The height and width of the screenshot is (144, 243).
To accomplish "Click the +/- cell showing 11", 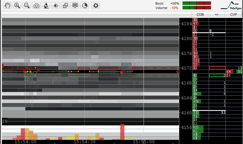I will click(217, 113).
